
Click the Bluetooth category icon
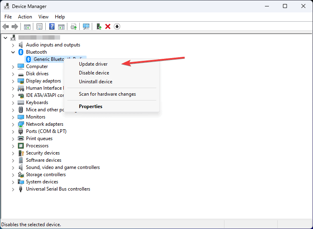[21, 52]
